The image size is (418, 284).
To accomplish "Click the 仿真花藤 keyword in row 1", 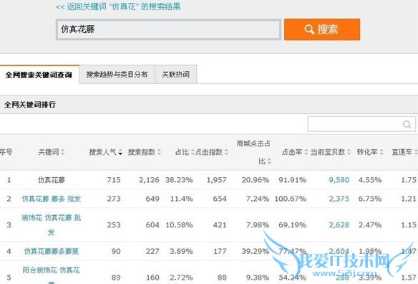I will pyautogui.click(x=52, y=180).
